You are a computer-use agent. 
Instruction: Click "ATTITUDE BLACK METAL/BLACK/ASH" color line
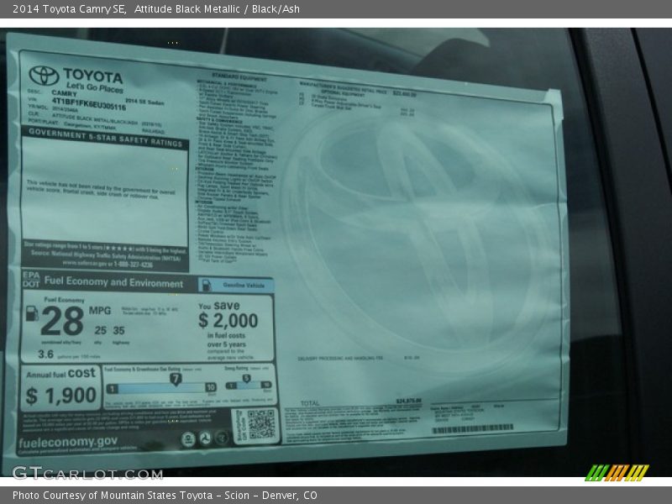95,119
